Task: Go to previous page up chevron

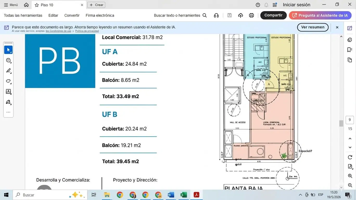Action: [350, 139]
